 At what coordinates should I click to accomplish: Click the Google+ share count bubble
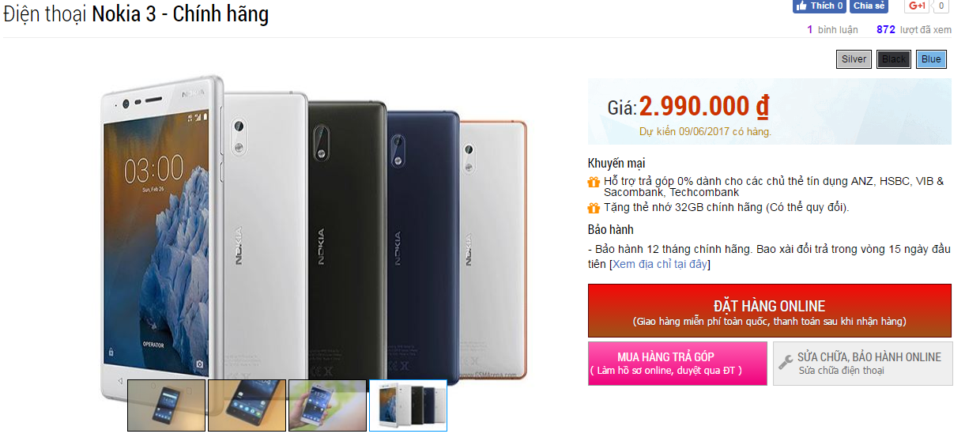click(x=940, y=6)
